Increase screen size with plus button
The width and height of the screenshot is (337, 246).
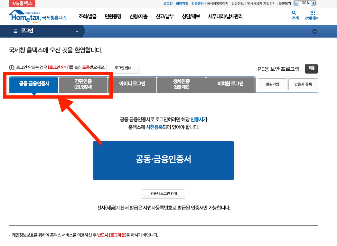(x=314, y=3)
